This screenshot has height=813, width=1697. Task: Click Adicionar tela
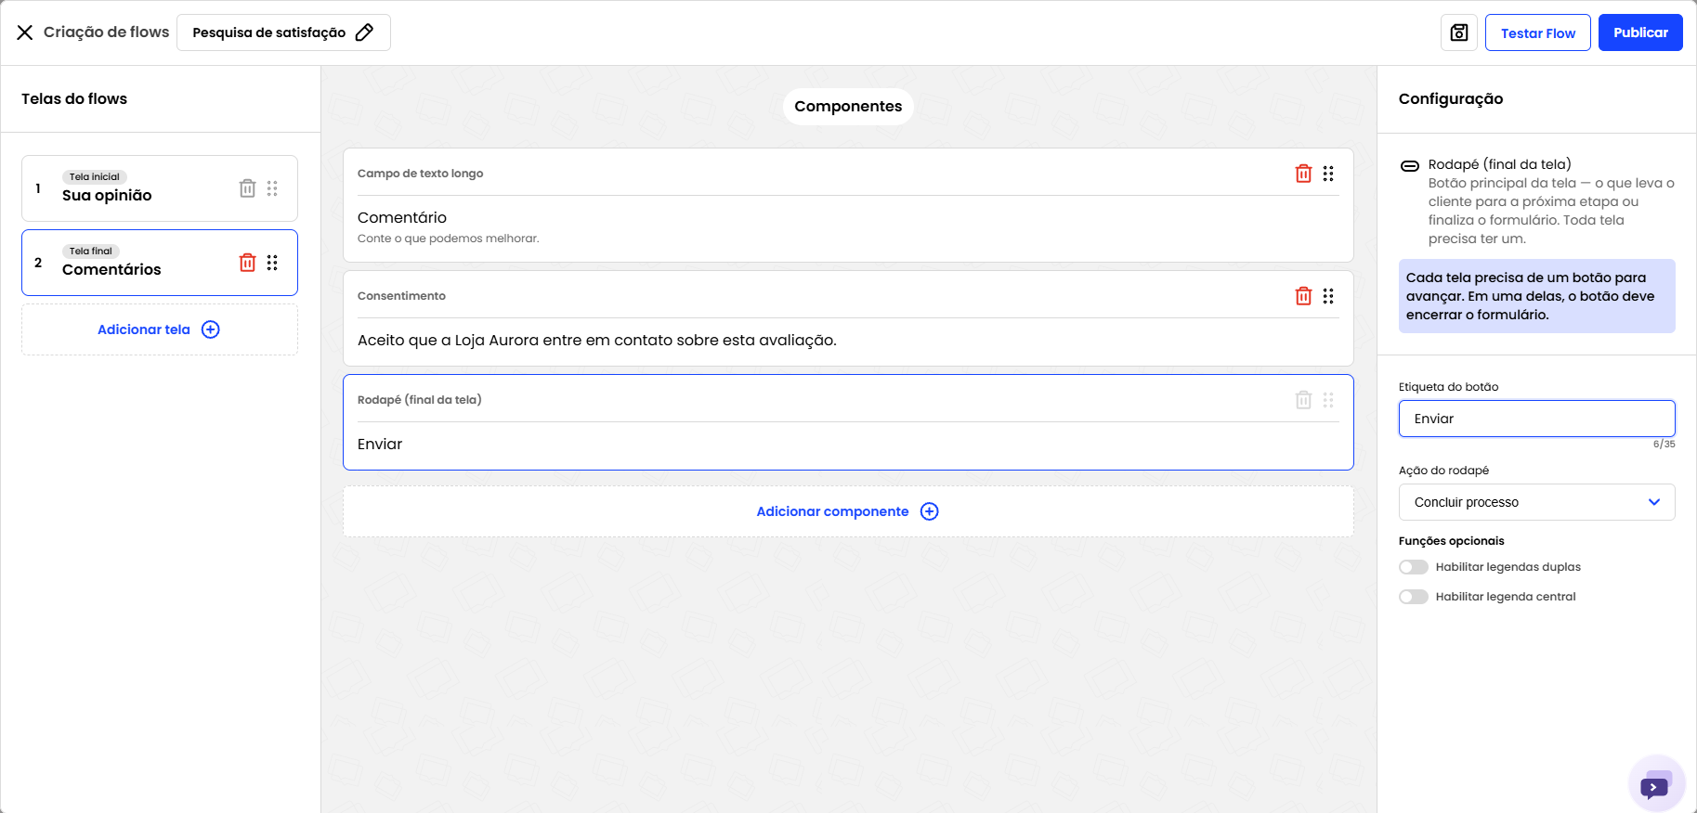click(x=160, y=329)
